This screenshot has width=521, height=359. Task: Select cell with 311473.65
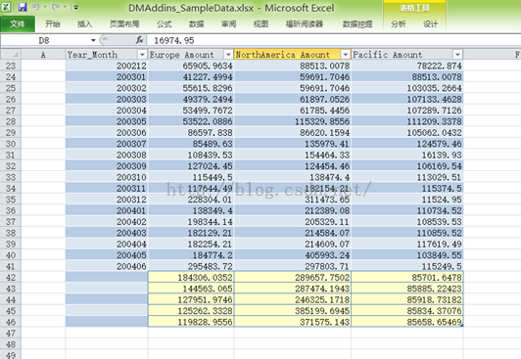click(293, 200)
